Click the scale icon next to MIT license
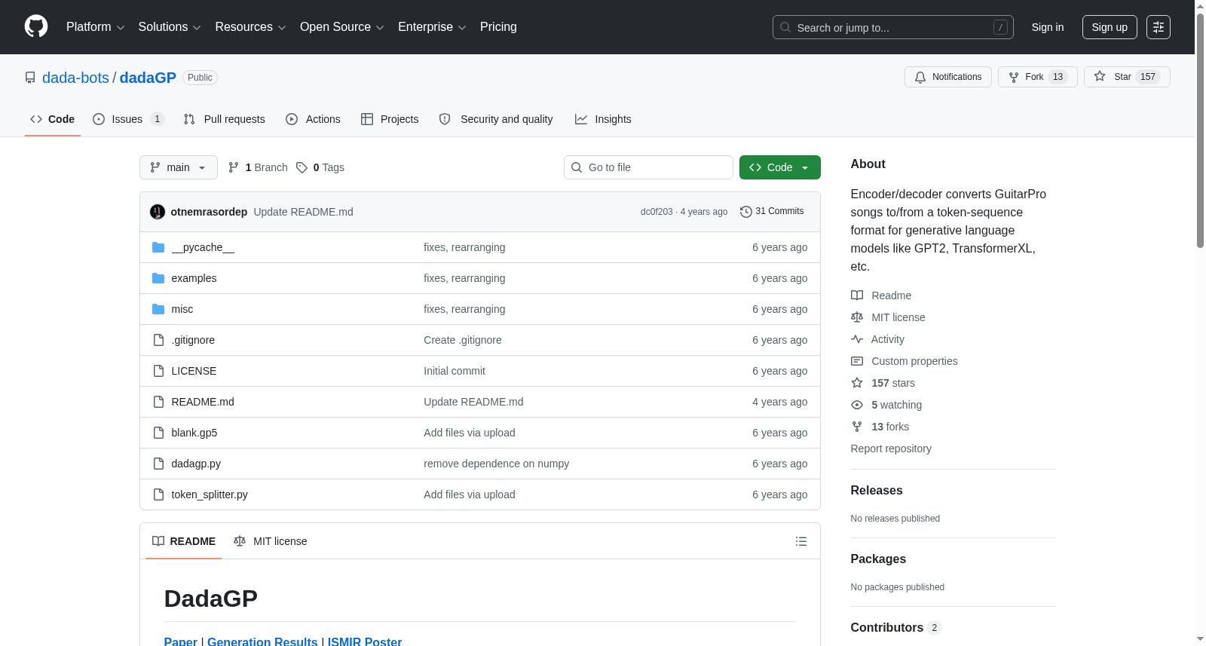Viewport: 1206px width, 646px height. (x=857, y=317)
